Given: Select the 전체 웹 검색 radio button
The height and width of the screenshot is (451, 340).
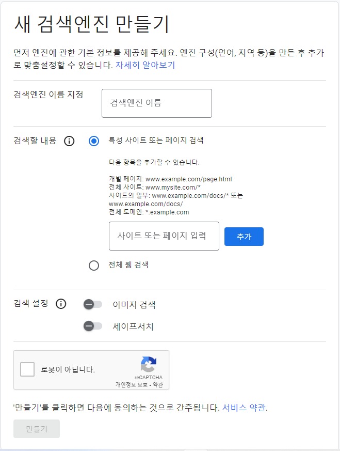Looking at the screenshot, I should [x=94, y=266].
